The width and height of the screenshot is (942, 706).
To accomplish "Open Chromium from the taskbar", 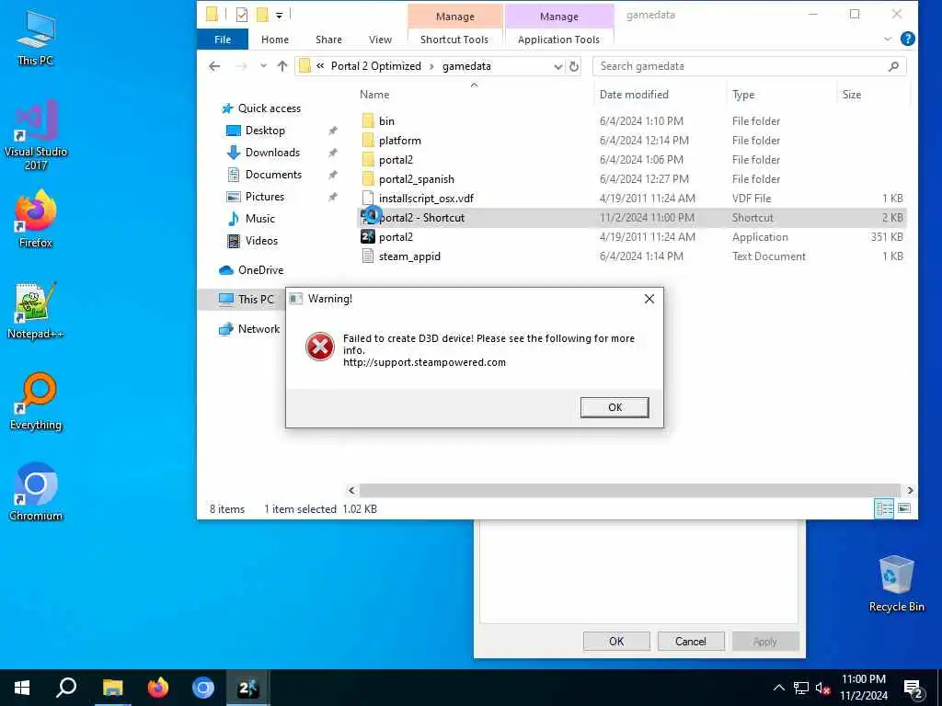I will (203, 688).
